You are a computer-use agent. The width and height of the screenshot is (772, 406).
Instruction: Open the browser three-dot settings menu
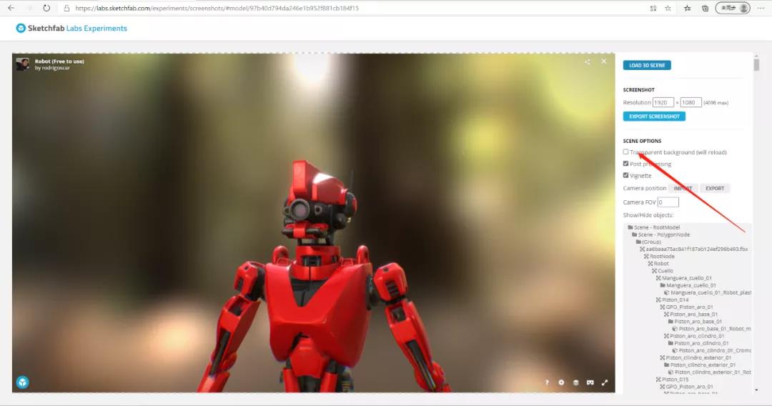tap(761, 8)
